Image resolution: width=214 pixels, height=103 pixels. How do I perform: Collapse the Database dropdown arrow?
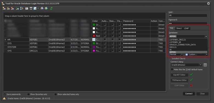coord(206,36)
